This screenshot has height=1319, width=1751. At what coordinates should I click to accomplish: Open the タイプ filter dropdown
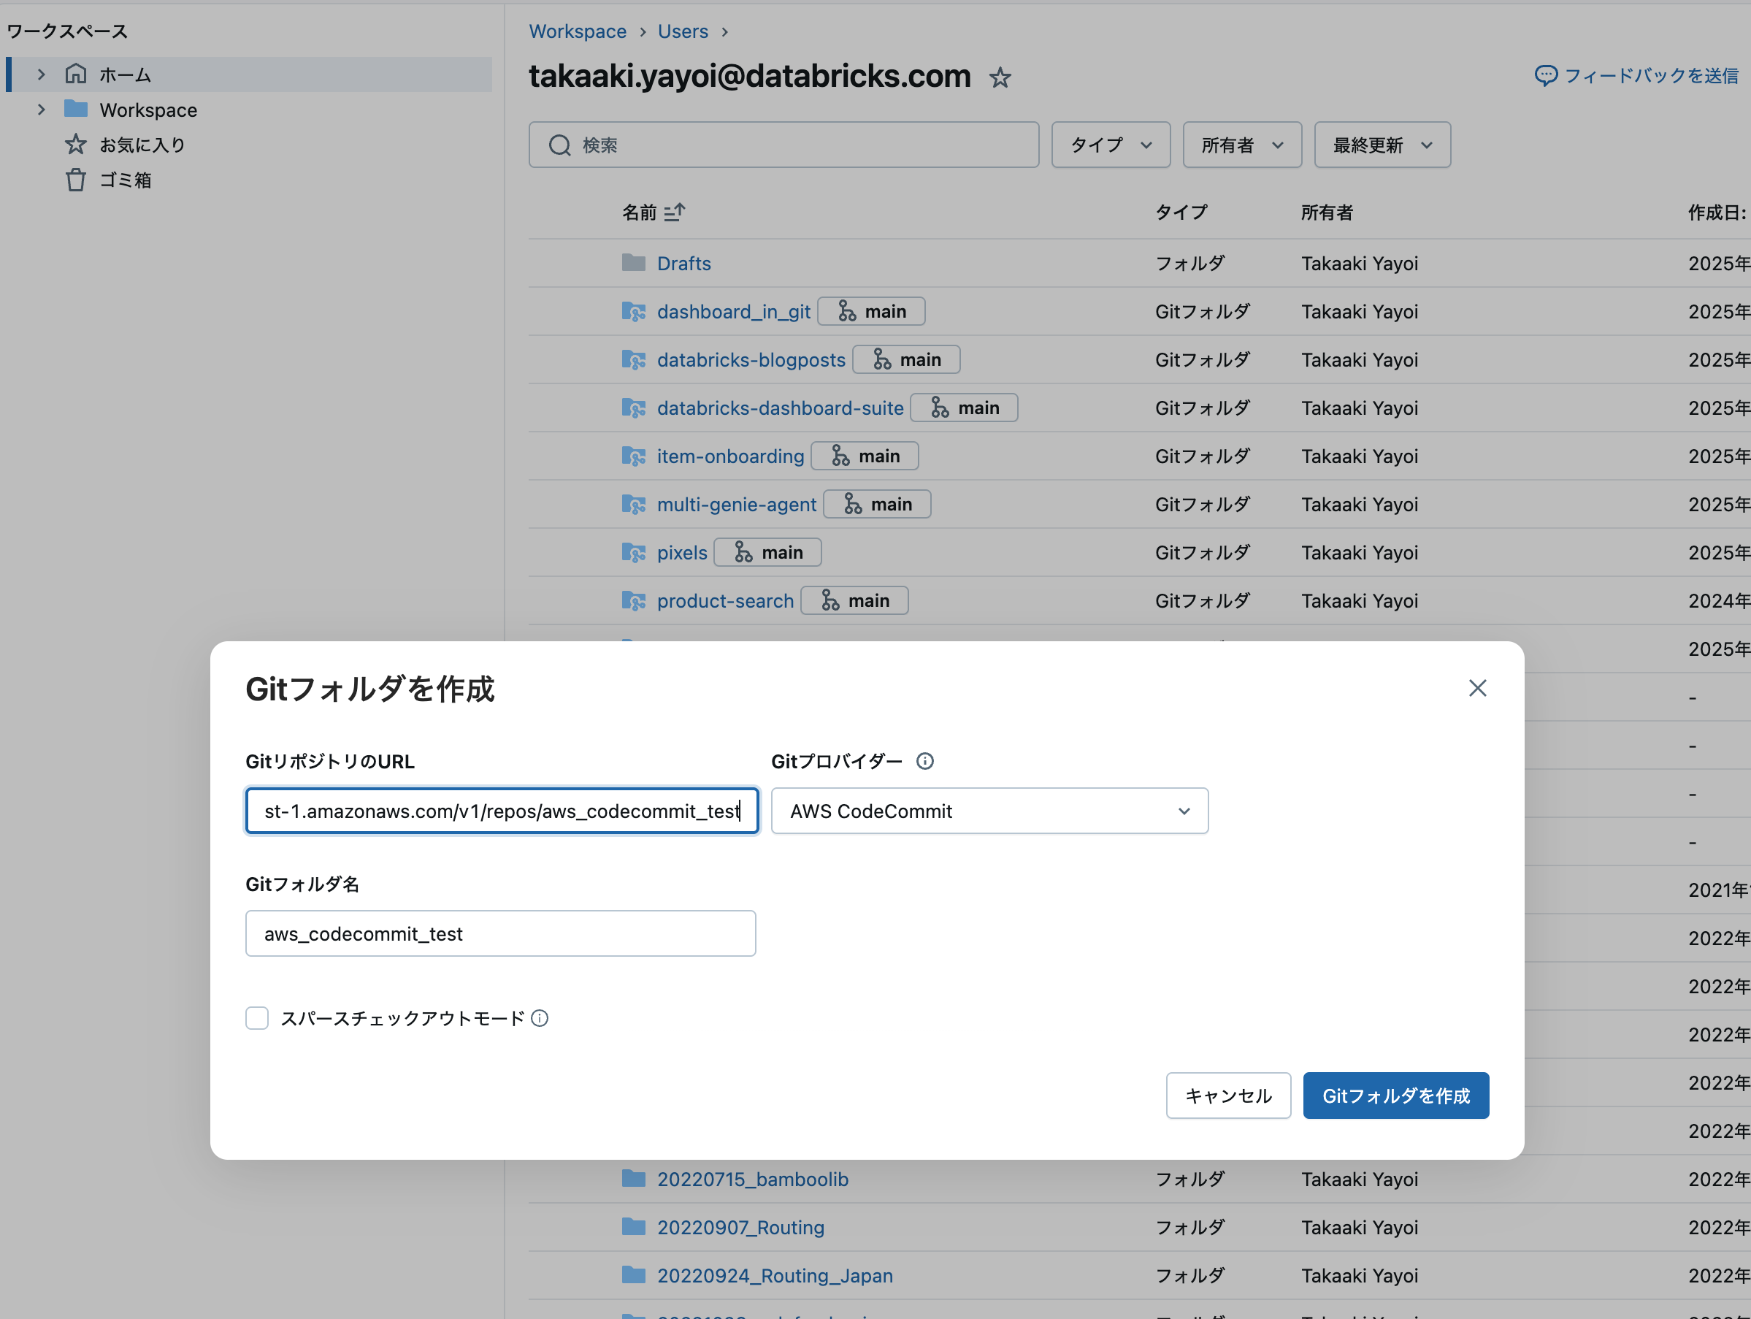click(x=1110, y=144)
